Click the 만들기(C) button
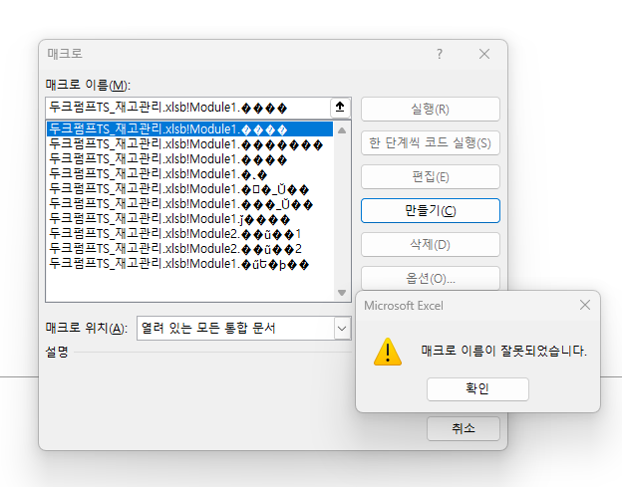The image size is (622, 487). (x=431, y=210)
